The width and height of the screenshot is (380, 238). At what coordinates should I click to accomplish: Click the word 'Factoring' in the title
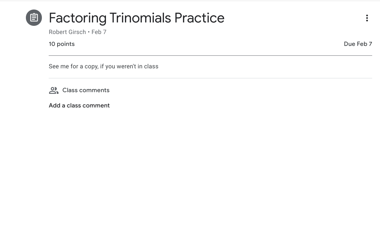(x=78, y=18)
